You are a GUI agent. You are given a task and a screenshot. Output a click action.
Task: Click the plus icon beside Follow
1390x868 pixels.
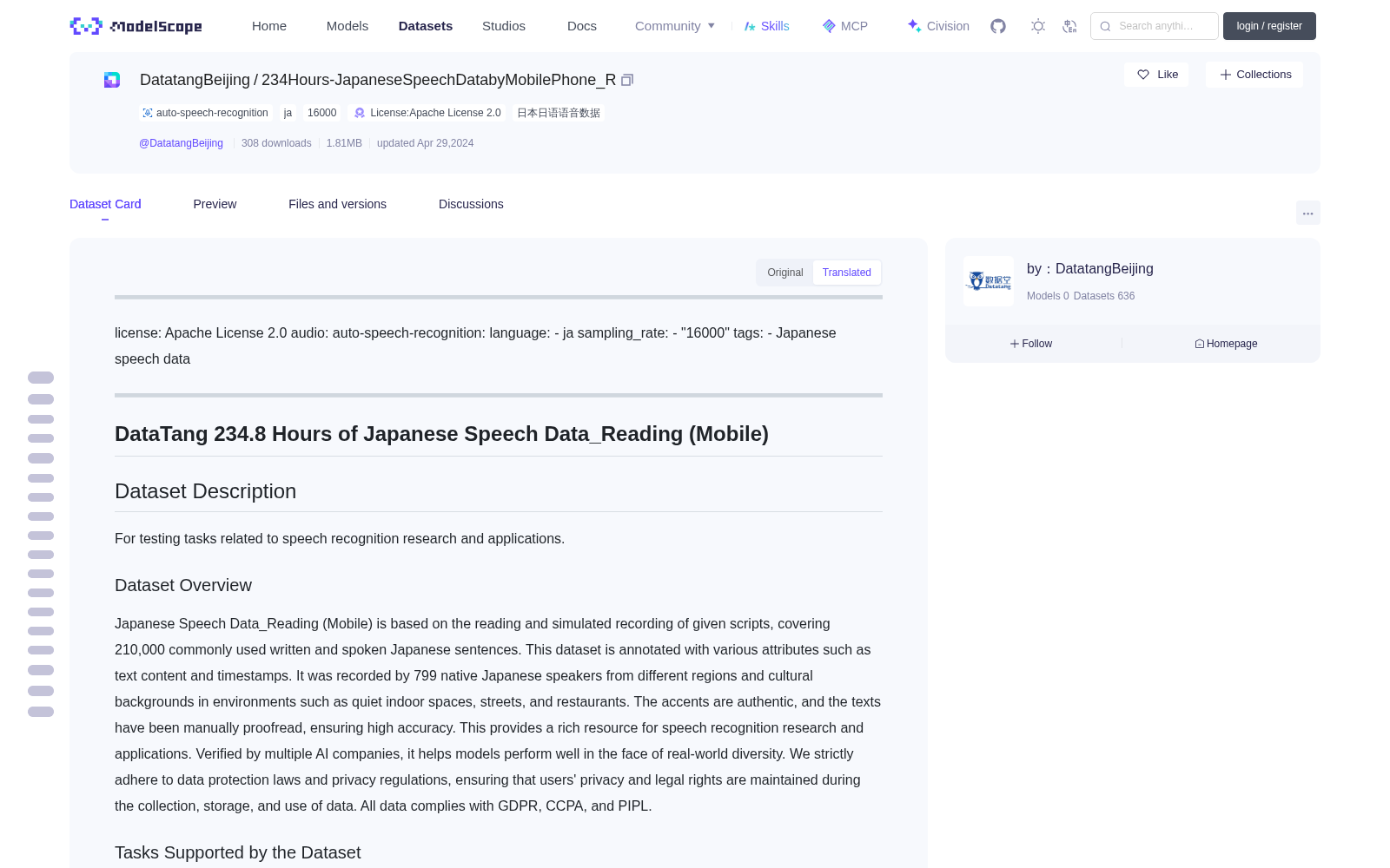[x=1015, y=344]
